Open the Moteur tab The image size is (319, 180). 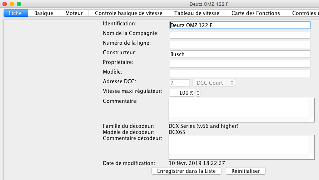pos(74,13)
